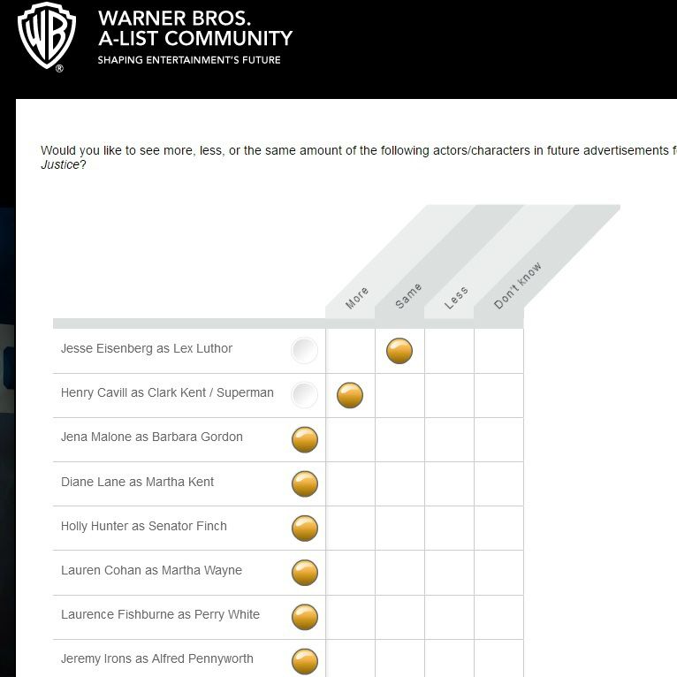Click the gold ball for Diane Lane
Viewport: 677px width, 677px height.
point(305,483)
